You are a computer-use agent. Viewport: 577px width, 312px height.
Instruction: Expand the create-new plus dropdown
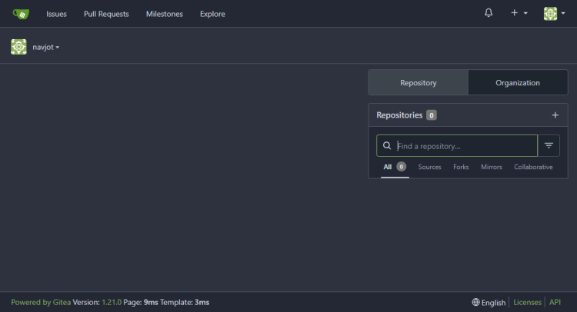pyautogui.click(x=519, y=13)
